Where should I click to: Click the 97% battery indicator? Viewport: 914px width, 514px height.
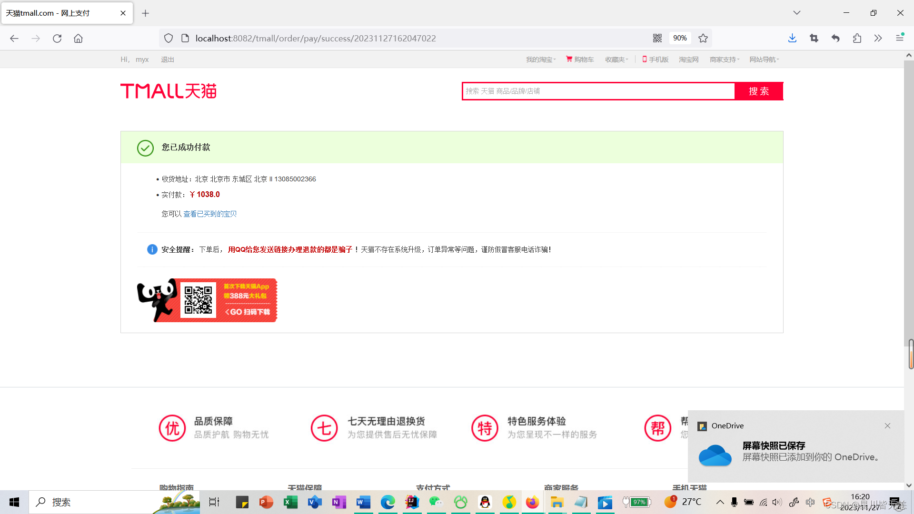(637, 502)
